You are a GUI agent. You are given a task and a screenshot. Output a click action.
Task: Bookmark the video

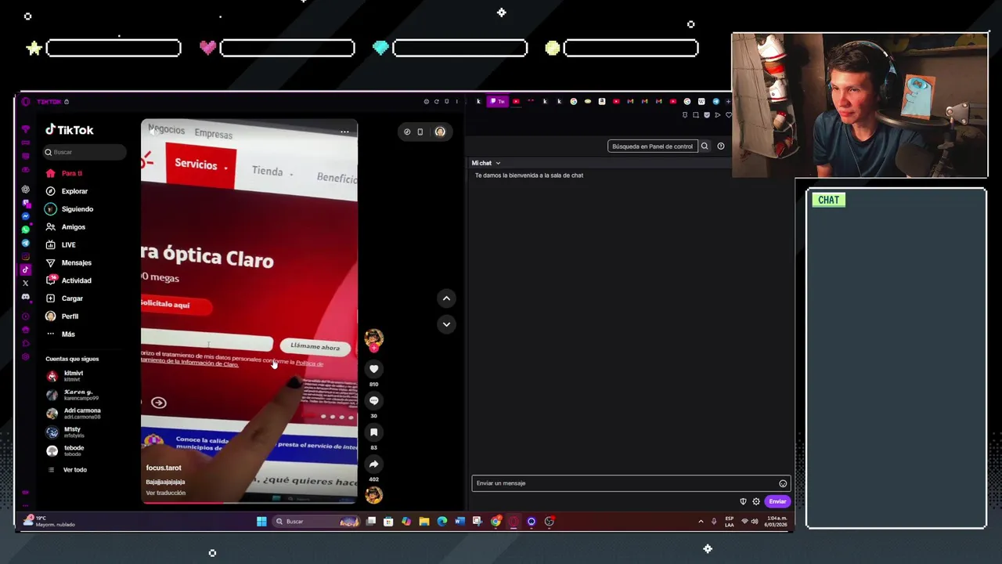point(373,432)
